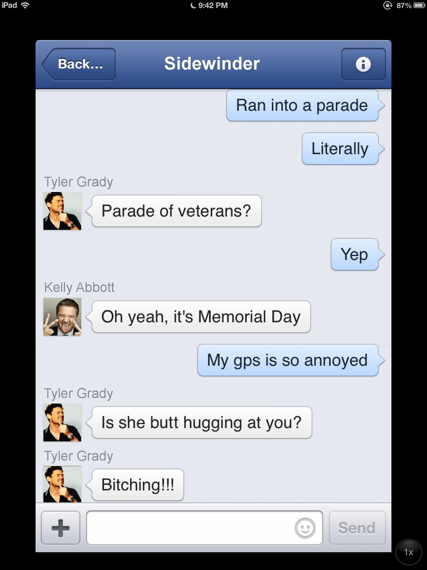Tap the Wi-Fi status icon
Viewport: 427px width, 570px height.
click(x=25, y=5)
